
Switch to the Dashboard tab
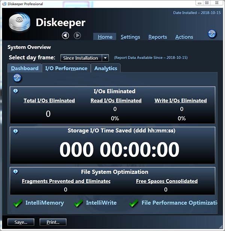point(25,68)
